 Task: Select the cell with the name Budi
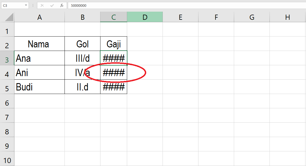coord(39,87)
